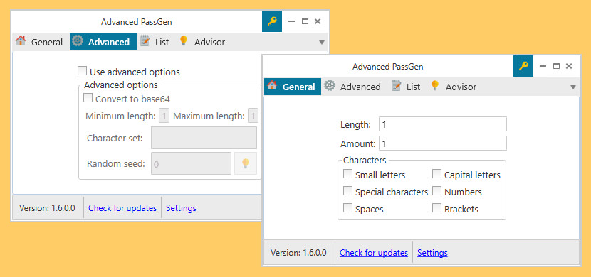Tick the Numbers checkbox
The width and height of the screenshot is (591, 277).
[436, 191]
